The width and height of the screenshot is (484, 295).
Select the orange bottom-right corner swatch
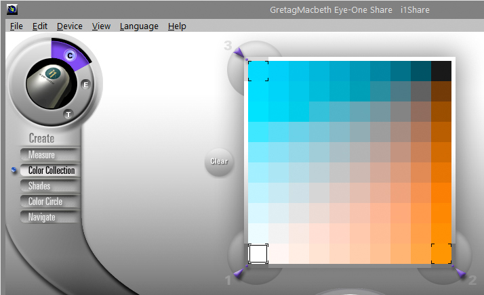click(441, 254)
